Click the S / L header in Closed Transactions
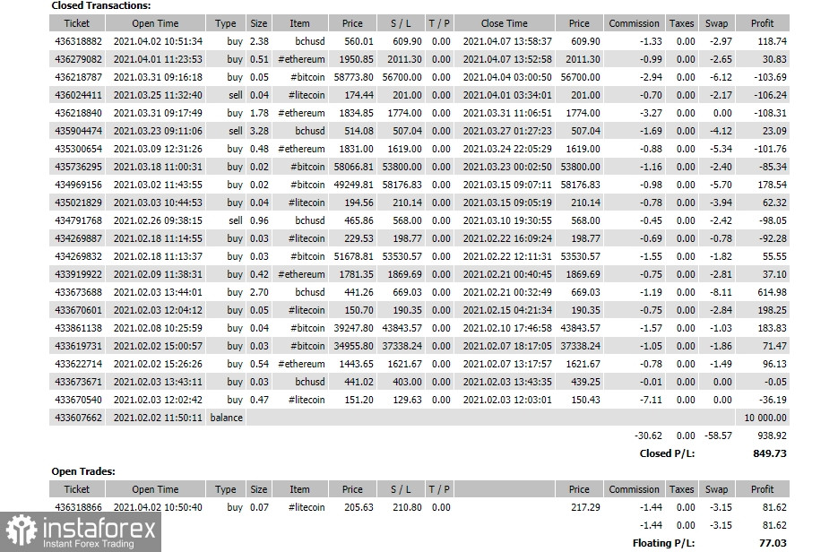Screen dimensions: 838x552 point(401,23)
